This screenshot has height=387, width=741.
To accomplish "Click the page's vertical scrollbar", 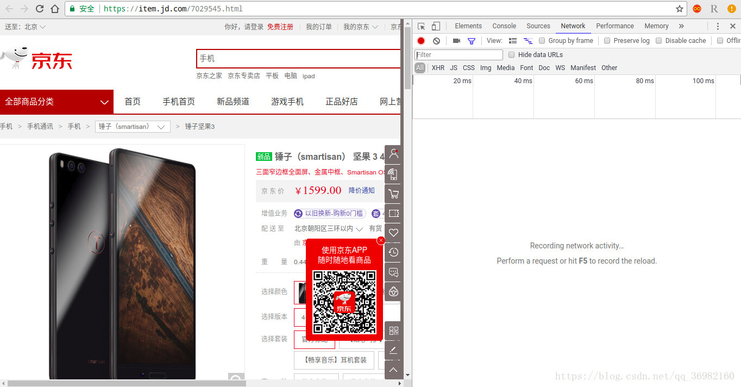I will pyautogui.click(x=407, y=57).
